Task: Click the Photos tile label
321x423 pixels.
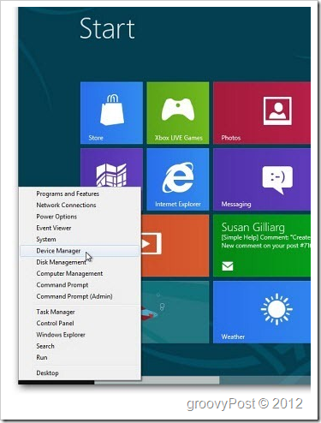Action: (231, 138)
